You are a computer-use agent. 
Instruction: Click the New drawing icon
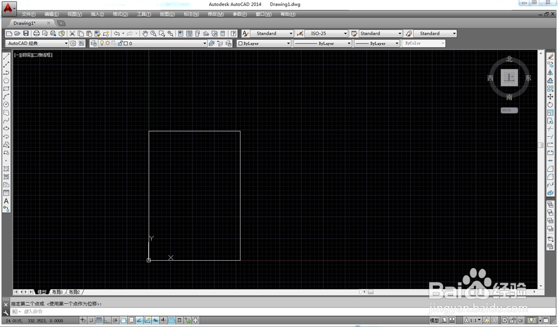tap(9, 33)
